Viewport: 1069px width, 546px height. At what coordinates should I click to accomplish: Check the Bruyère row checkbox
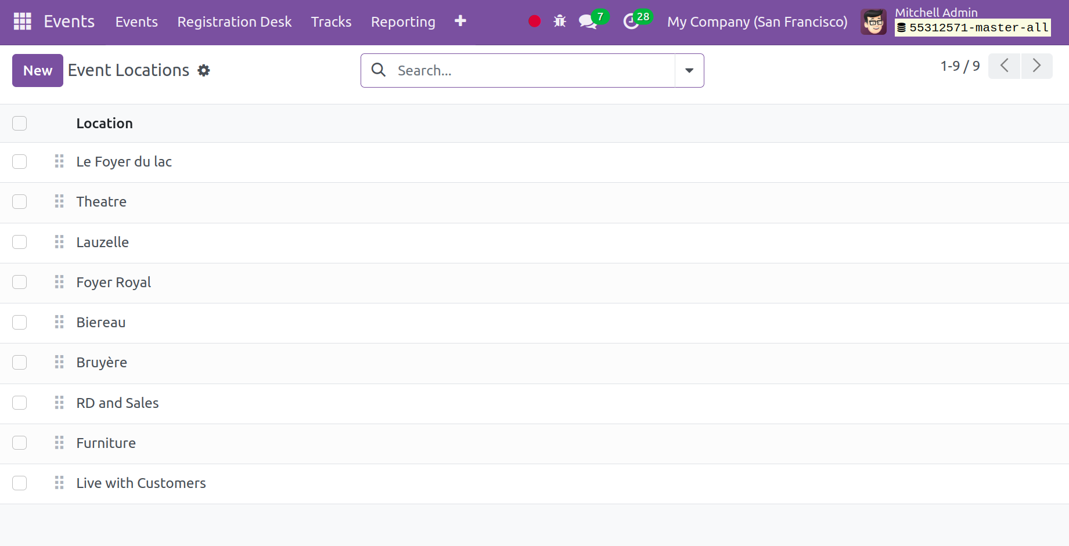click(20, 362)
